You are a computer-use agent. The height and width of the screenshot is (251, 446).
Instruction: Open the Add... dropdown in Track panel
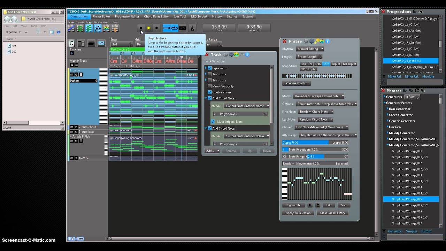point(212,151)
